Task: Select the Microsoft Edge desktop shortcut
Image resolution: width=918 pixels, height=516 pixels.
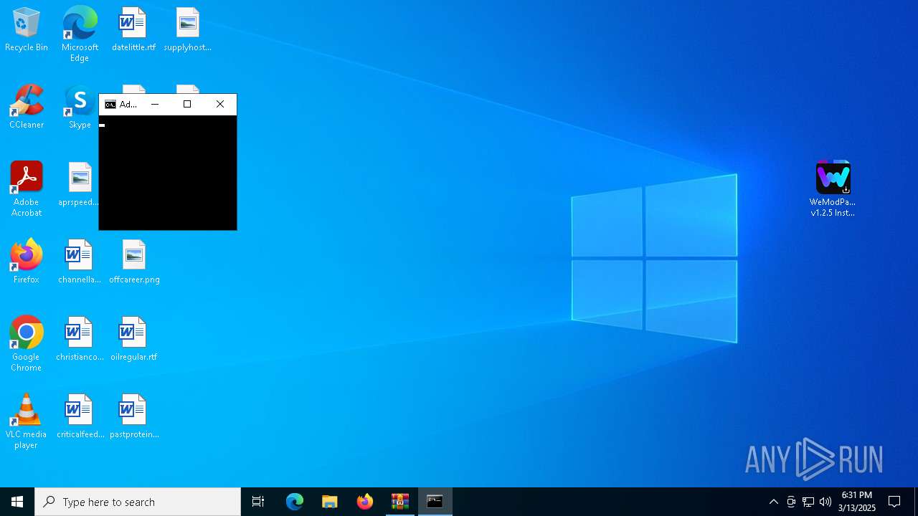Action: tap(80, 34)
